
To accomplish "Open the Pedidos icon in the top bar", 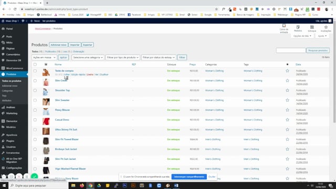I will tap(298, 28).
